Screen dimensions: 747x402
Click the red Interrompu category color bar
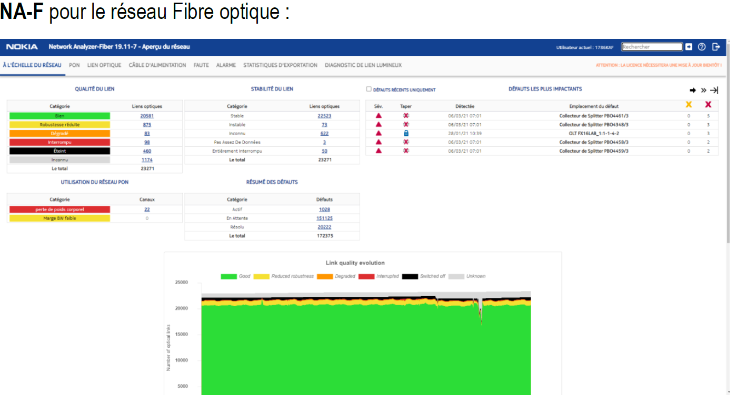coord(59,143)
